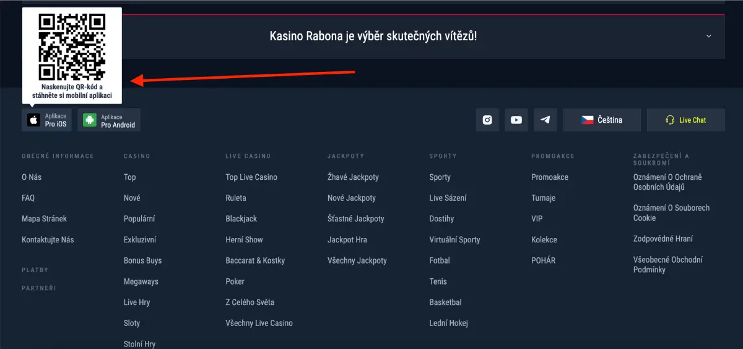Image resolution: width=743 pixels, height=349 pixels.
Task: Open Megaways games link
Action: click(141, 281)
